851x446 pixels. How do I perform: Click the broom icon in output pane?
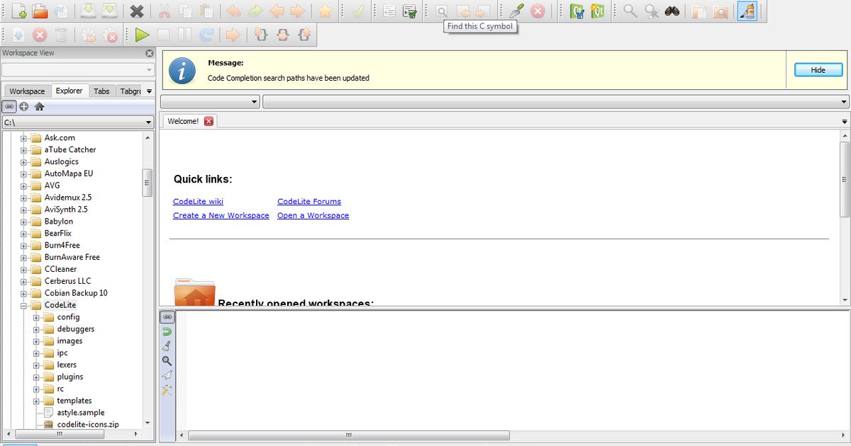pyautogui.click(x=167, y=346)
